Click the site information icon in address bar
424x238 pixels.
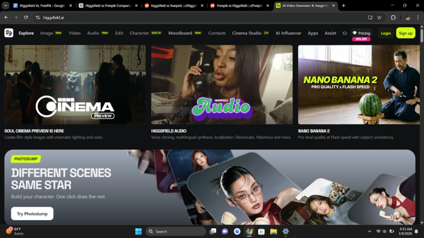click(38, 18)
